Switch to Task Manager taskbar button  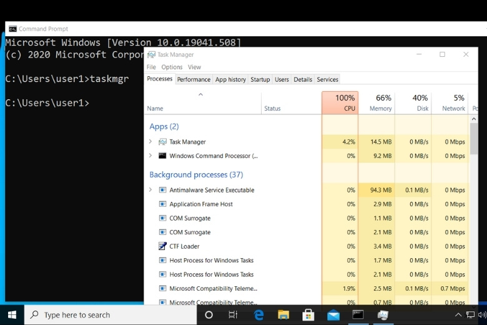pos(383,315)
